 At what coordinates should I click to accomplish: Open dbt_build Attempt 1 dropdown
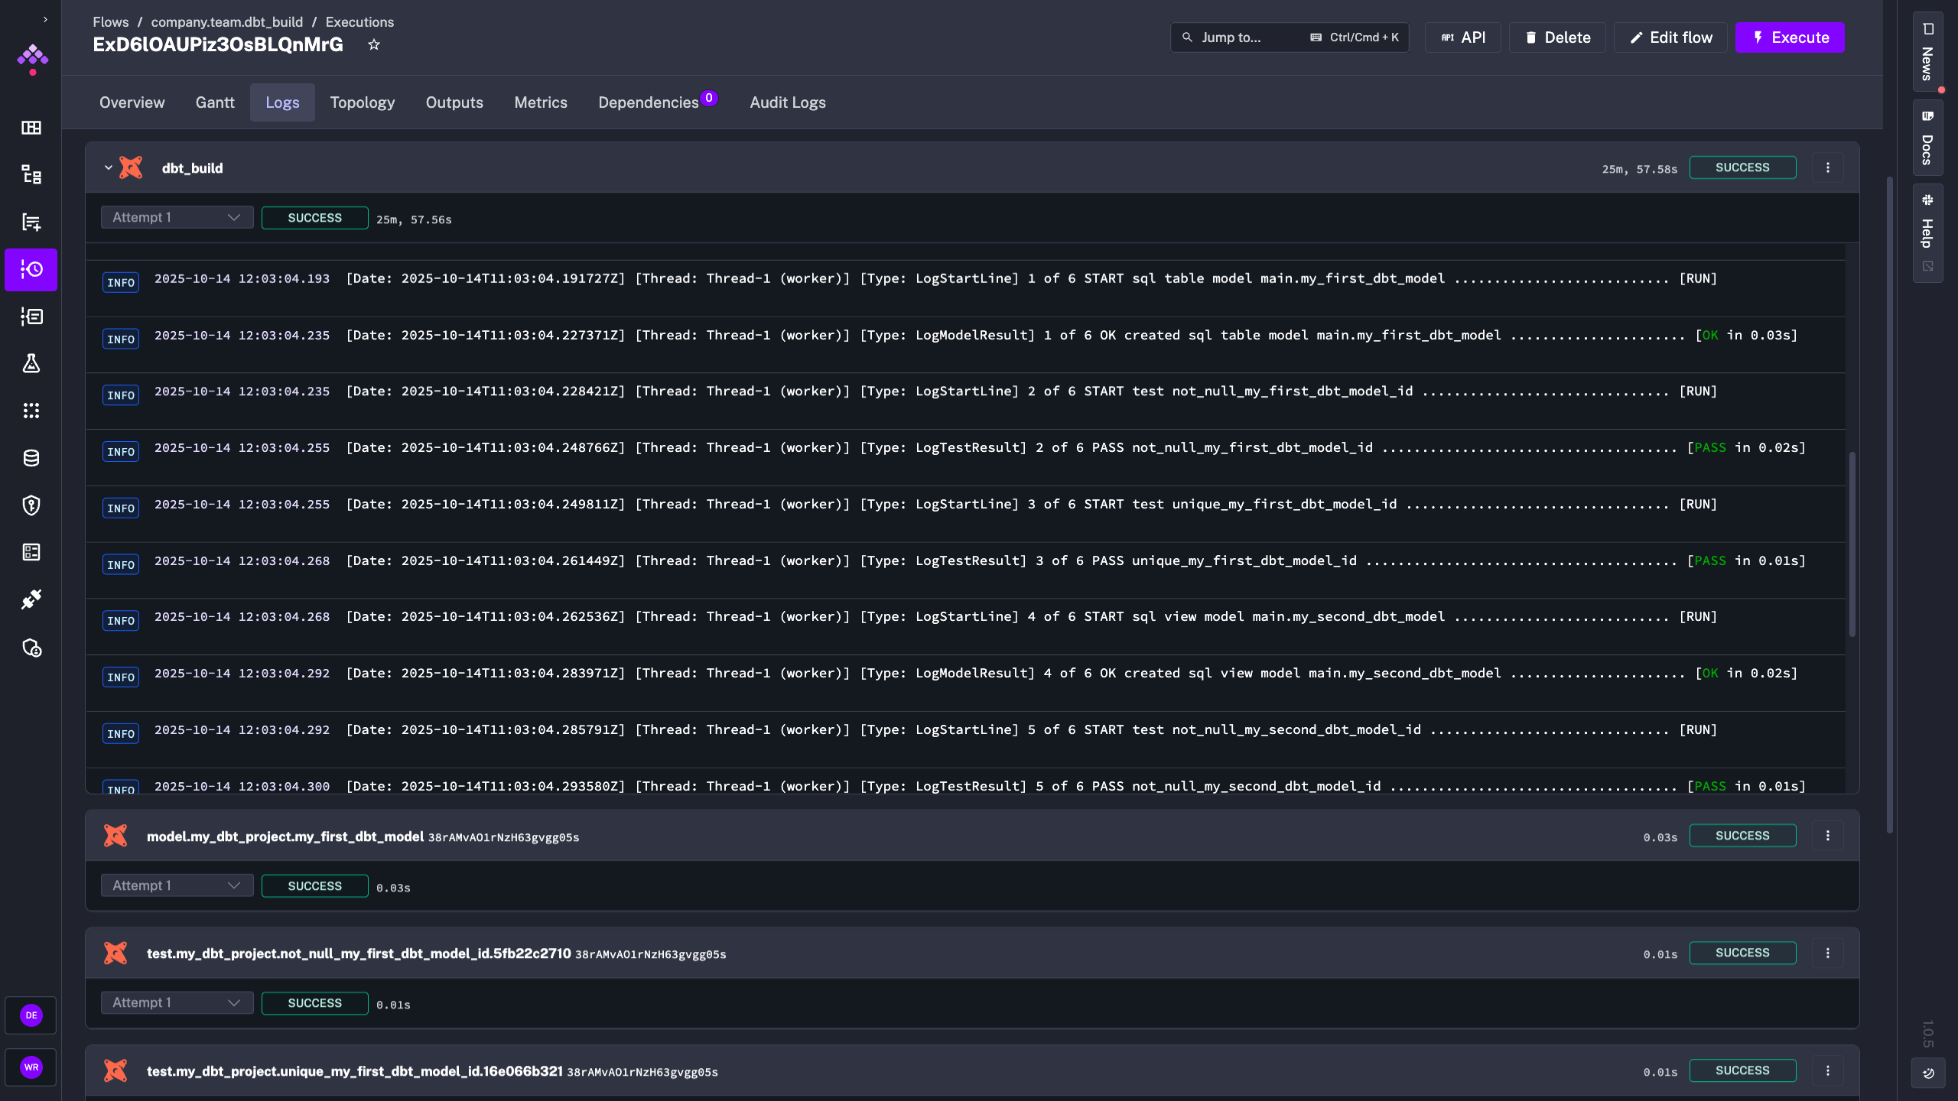(x=177, y=218)
